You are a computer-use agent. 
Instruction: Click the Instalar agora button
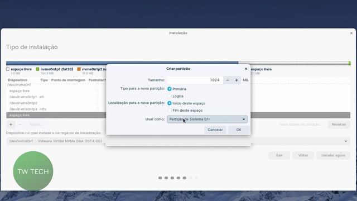(333, 155)
